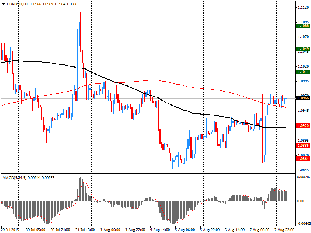Select the 1.0886 red support label
Image resolution: width=311 pixels, height=233 pixels.
coord(303,146)
